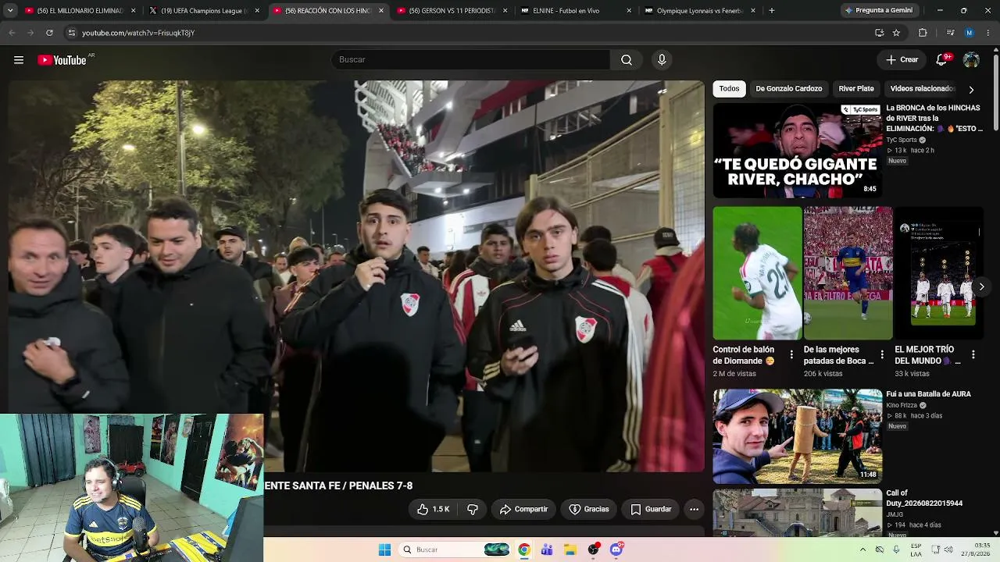
Task: Open the tab search dropdown
Action: click(10, 11)
